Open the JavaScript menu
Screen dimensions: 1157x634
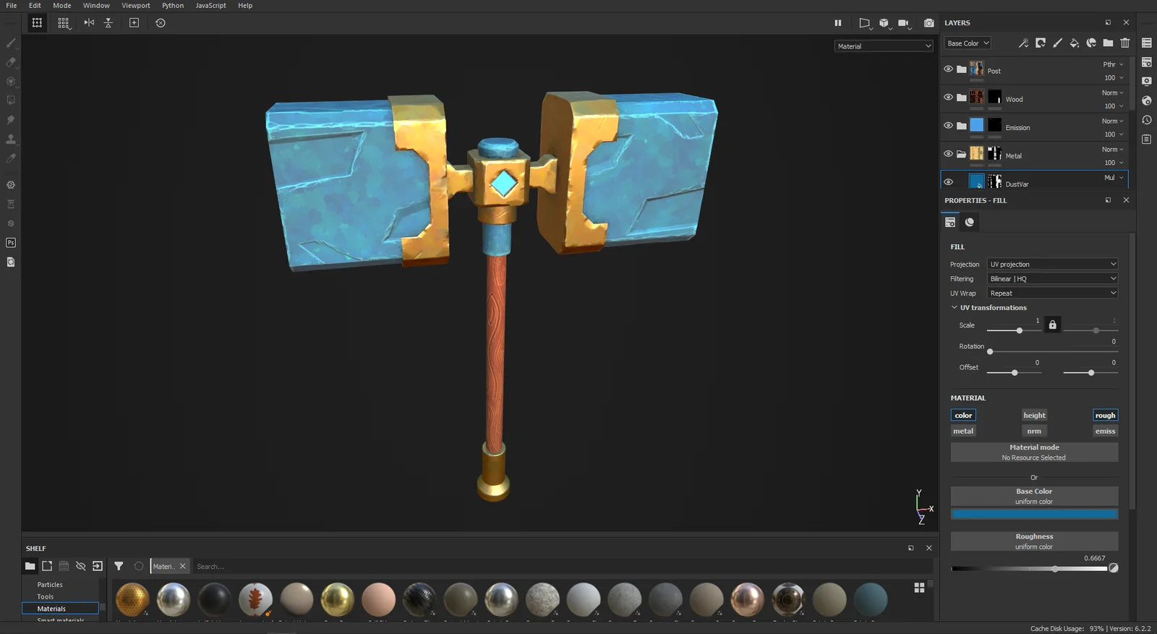click(x=210, y=5)
